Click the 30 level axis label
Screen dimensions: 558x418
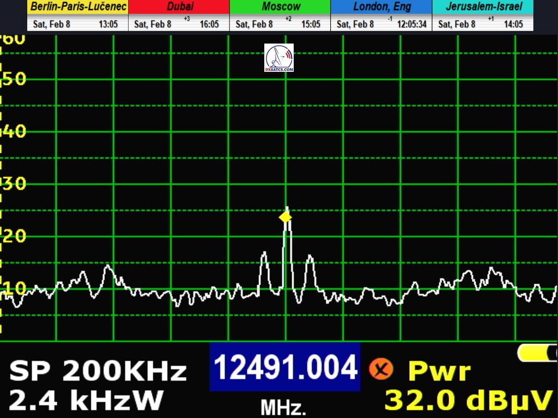(x=15, y=183)
